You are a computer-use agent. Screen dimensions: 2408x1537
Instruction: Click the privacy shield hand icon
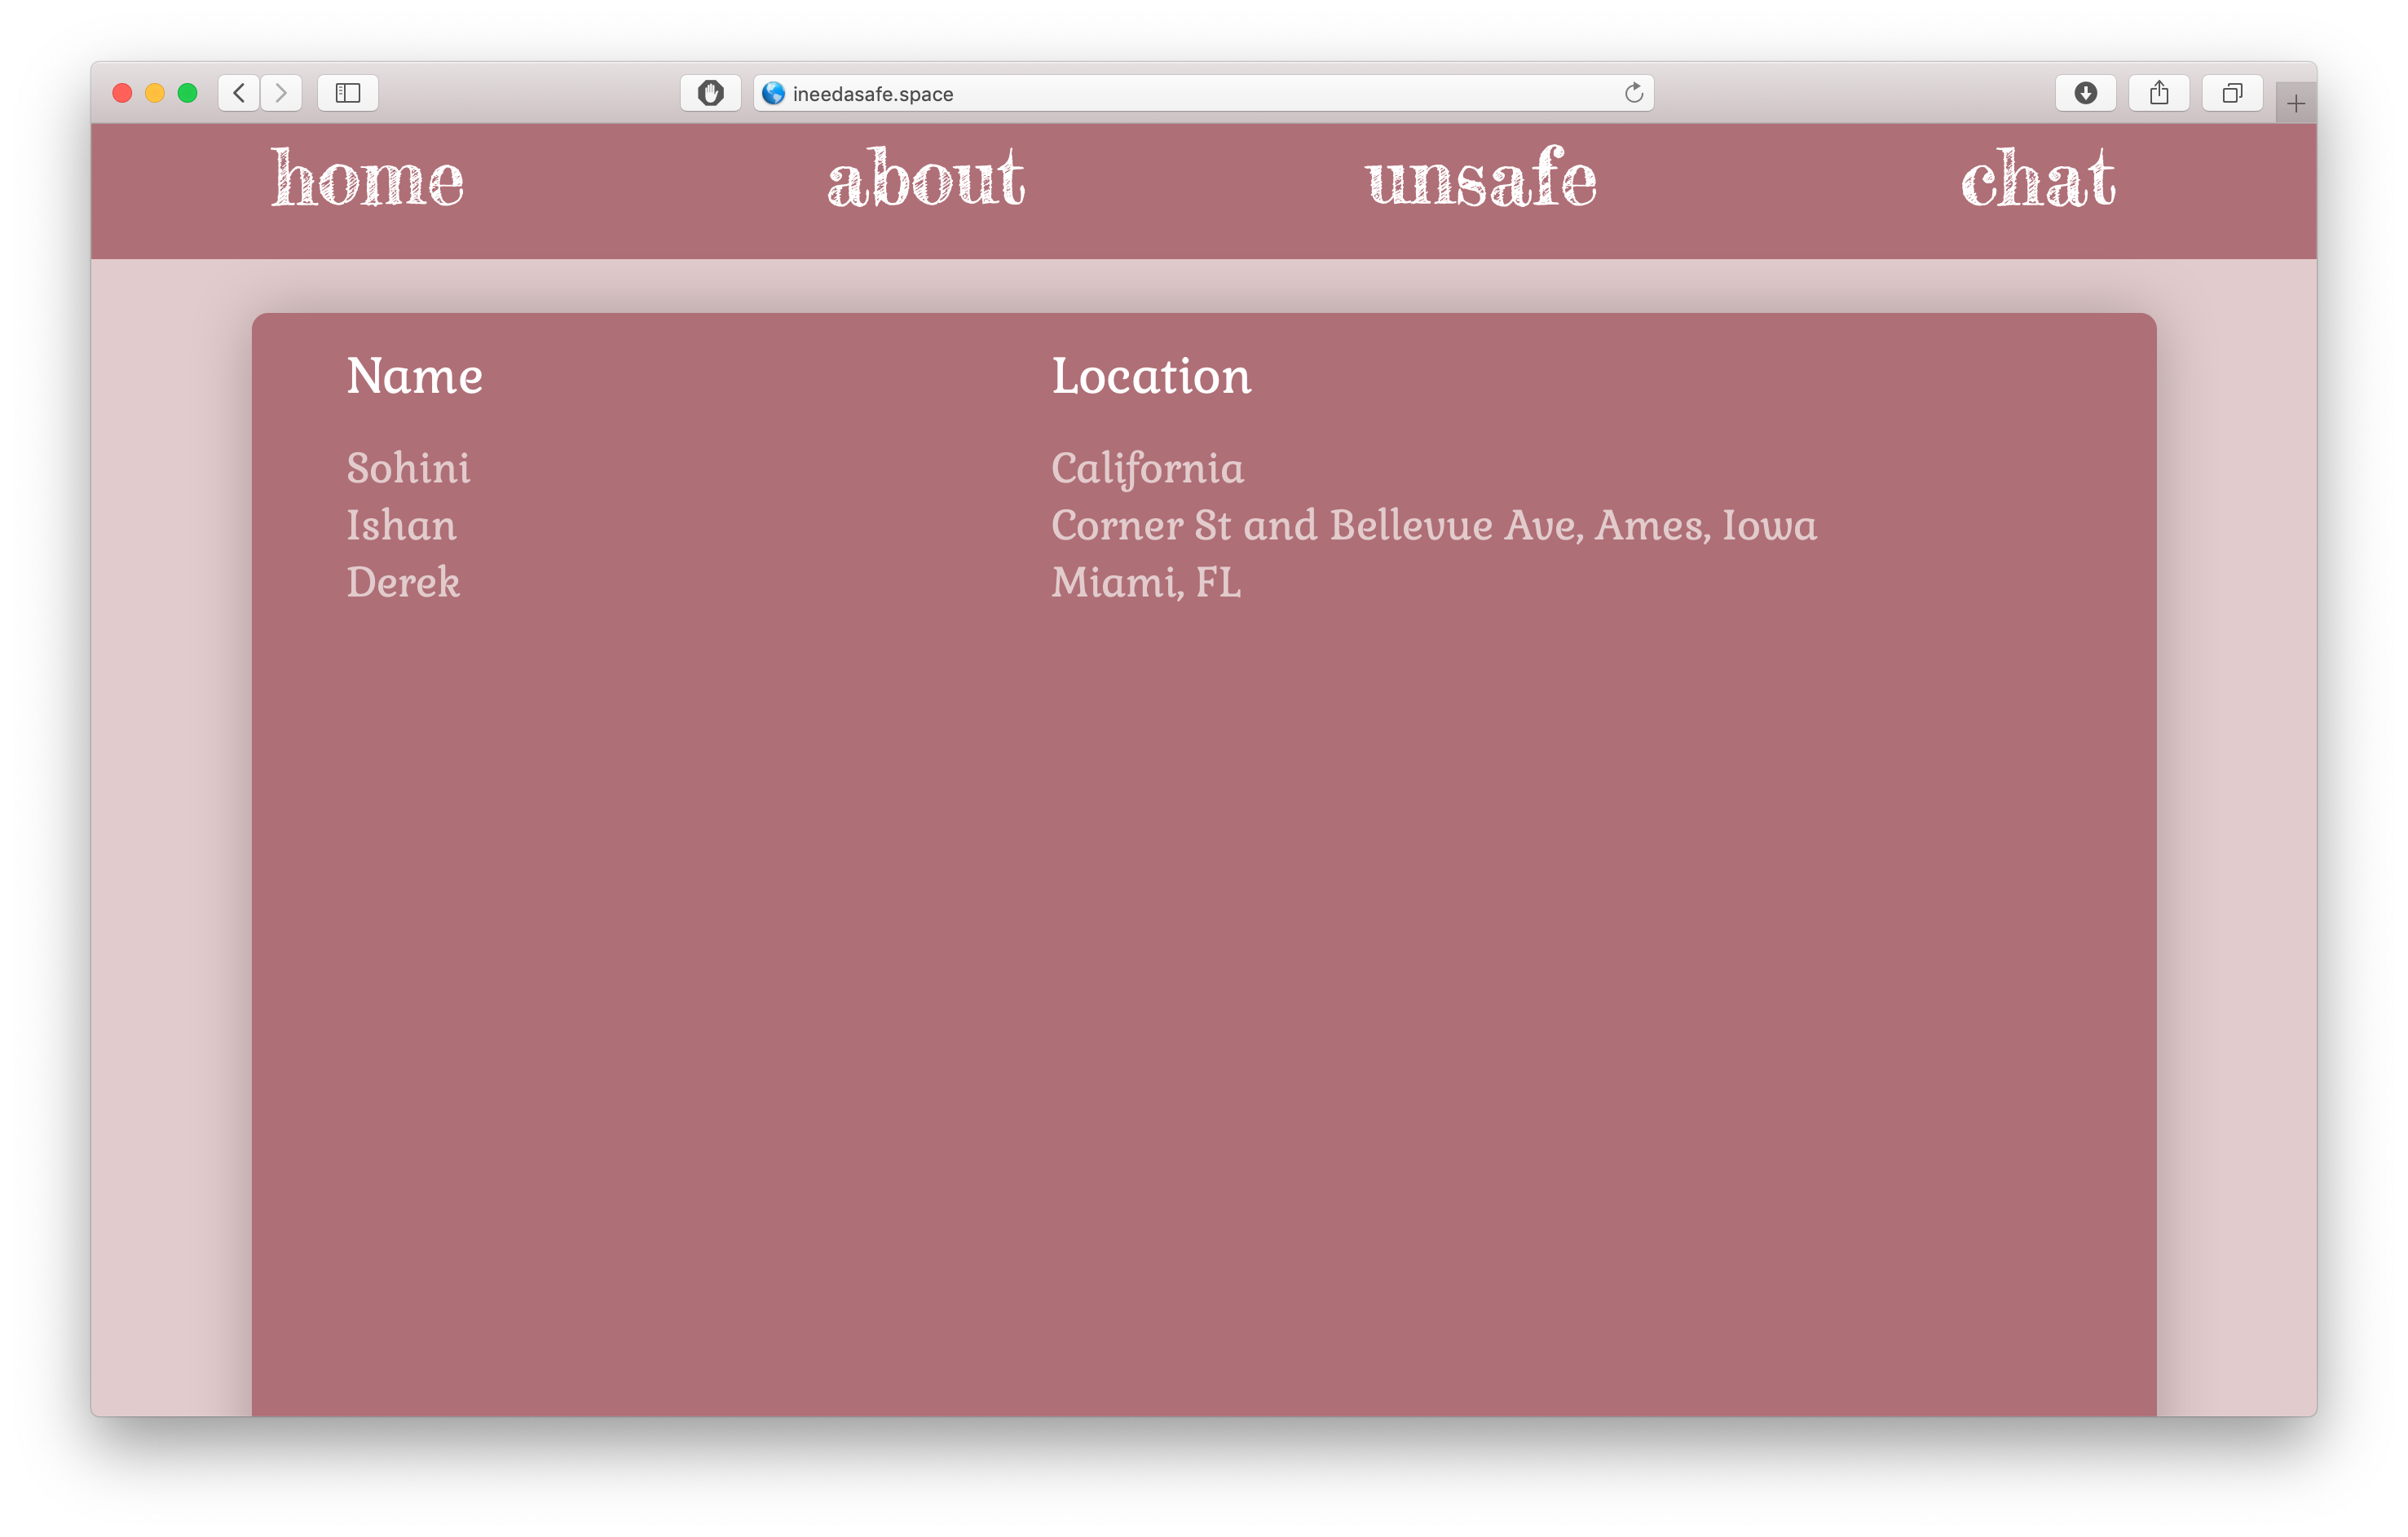[x=710, y=93]
